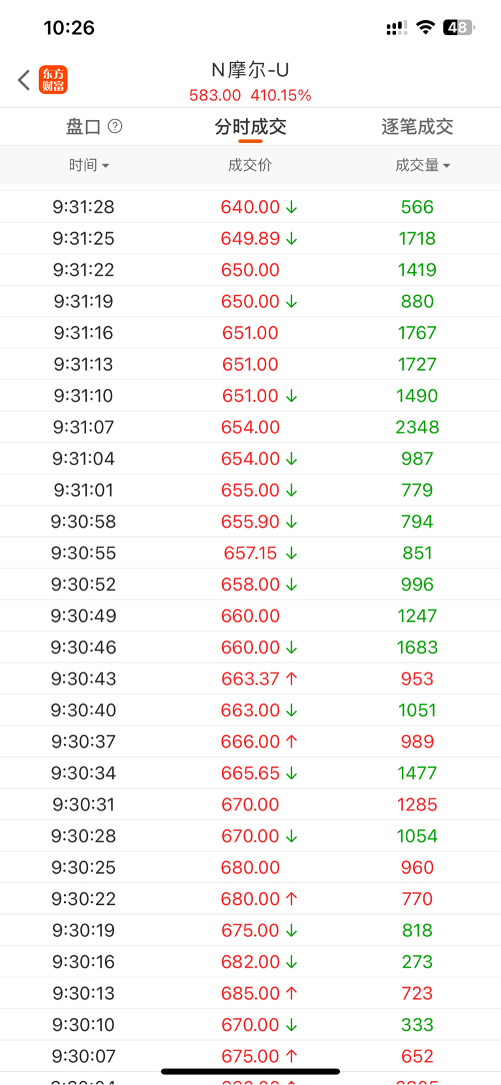Tap the 成交价 column header
This screenshot has height=1085, width=501.
point(250,165)
